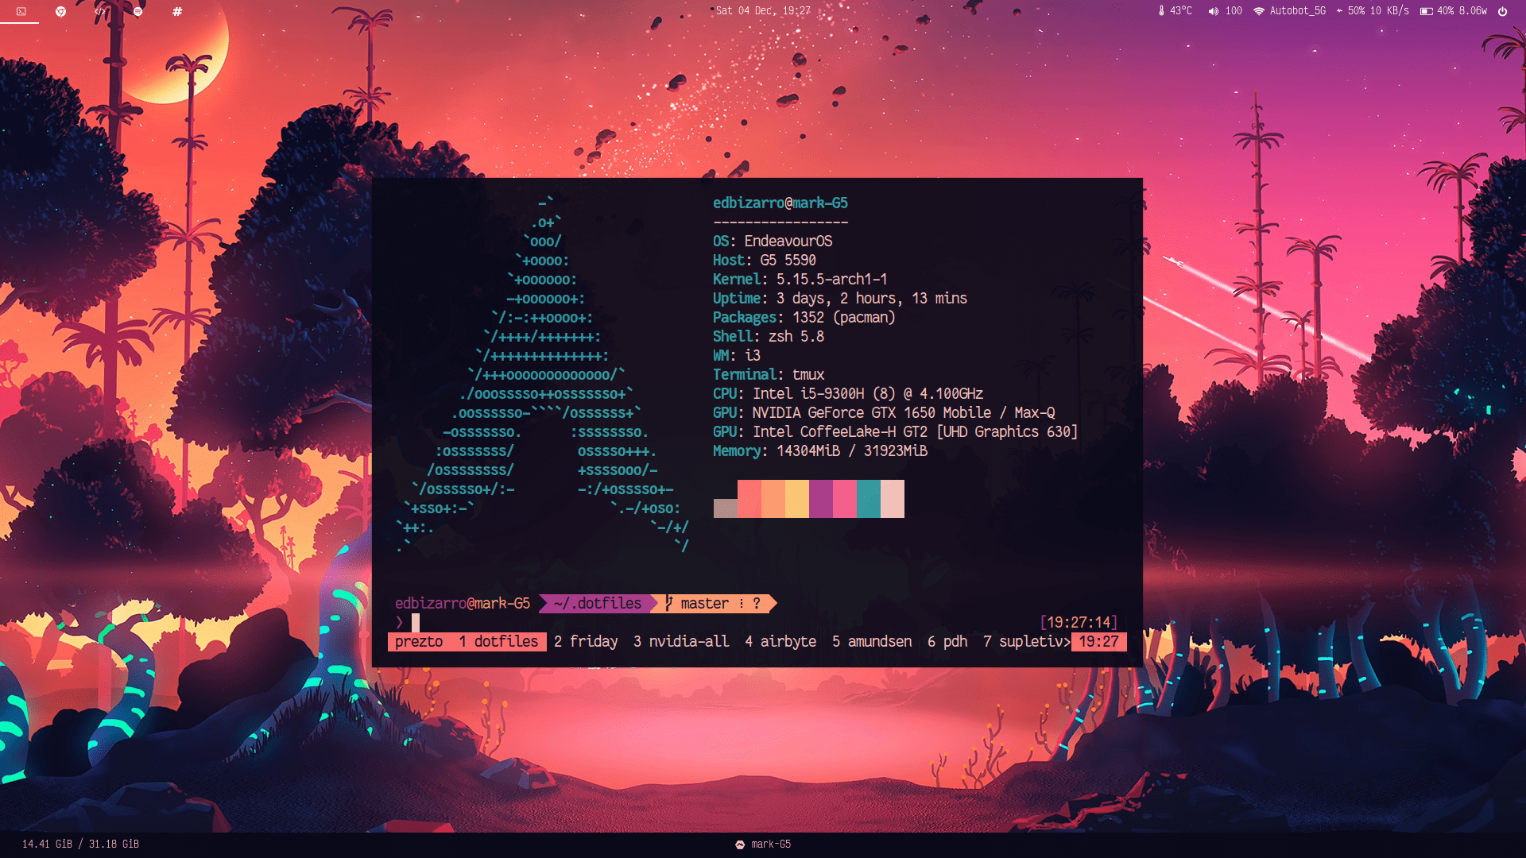The width and height of the screenshot is (1526, 858).
Task: Select the airbyte tmux window
Action: coord(780,641)
